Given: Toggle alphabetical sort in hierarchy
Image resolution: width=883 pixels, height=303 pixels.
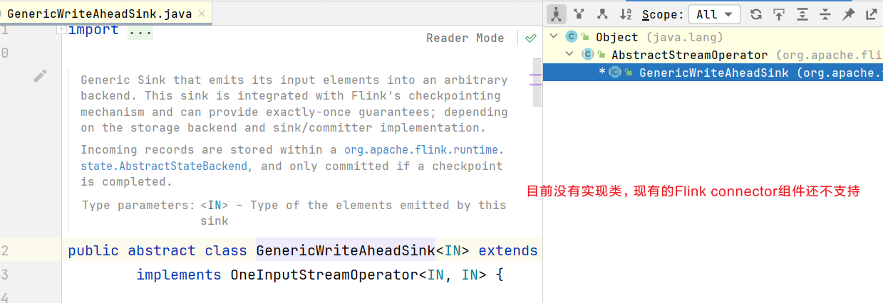Looking at the screenshot, I should [x=626, y=14].
